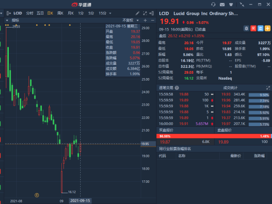Sort by 代码 column header

(x=162, y=156)
